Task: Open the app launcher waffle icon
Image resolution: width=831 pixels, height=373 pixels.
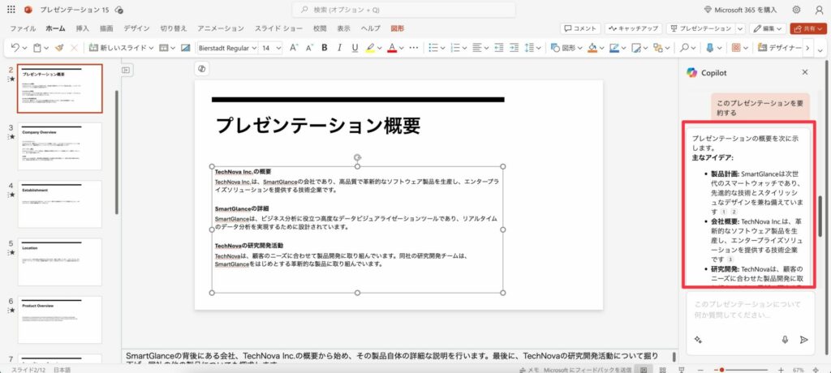Action: (x=11, y=10)
